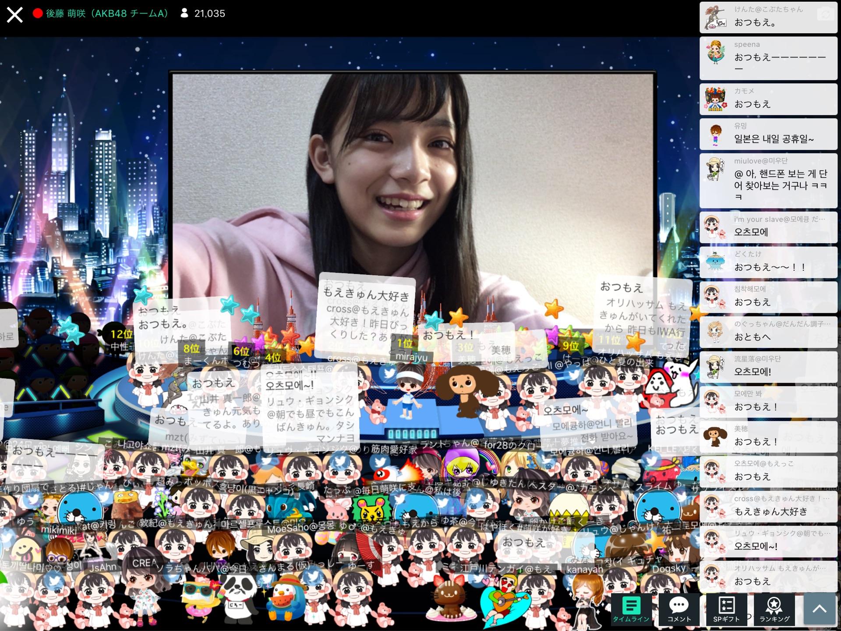This screenshot has height=631, width=841.
Task: Select のぐっちゃん comment avatar
Action: pos(715,332)
